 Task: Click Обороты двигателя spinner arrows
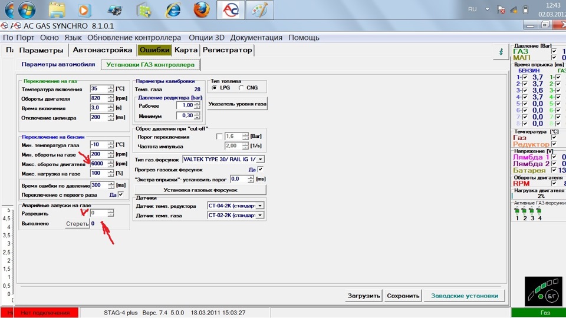pos(111,98)
